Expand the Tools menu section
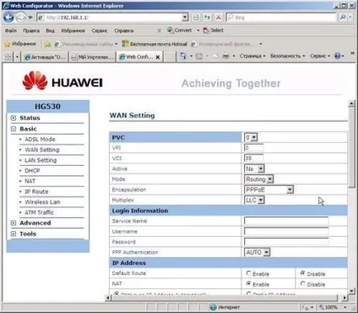This screenshot has width=358, height=313. (x=14, y=233)
